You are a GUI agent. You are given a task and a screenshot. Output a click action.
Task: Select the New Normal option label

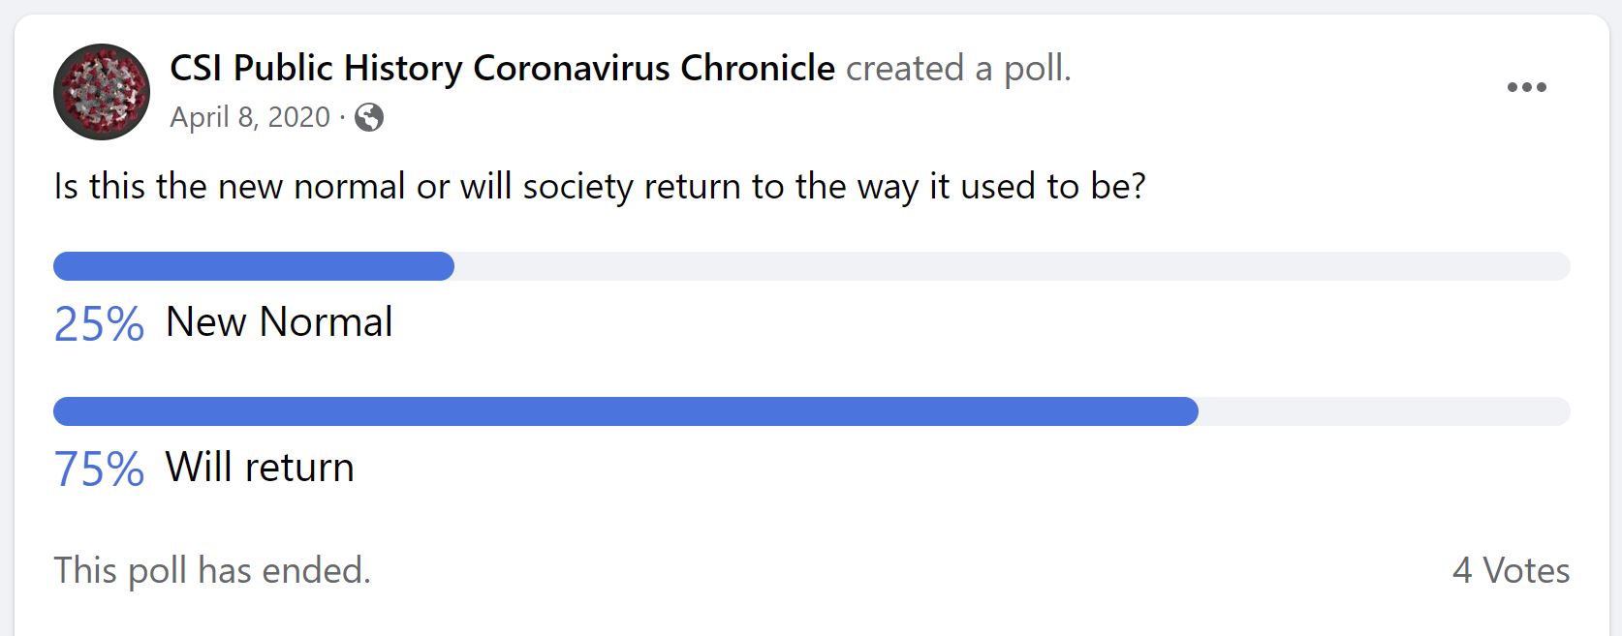[x=279, y=321]
